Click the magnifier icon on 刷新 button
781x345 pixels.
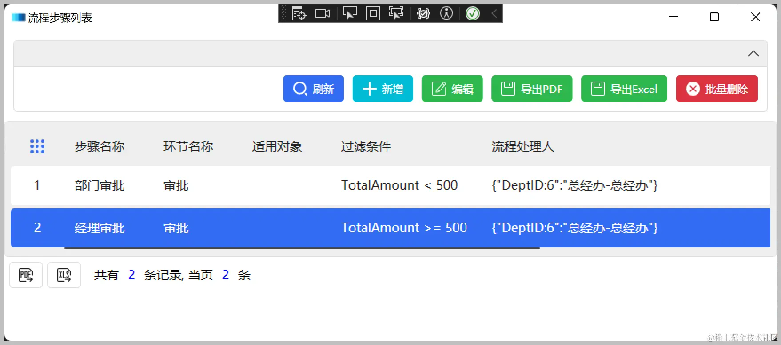tap(300, 89)
